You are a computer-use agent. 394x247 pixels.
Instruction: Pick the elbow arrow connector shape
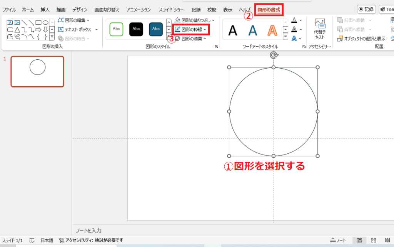(x=31, y=30)
